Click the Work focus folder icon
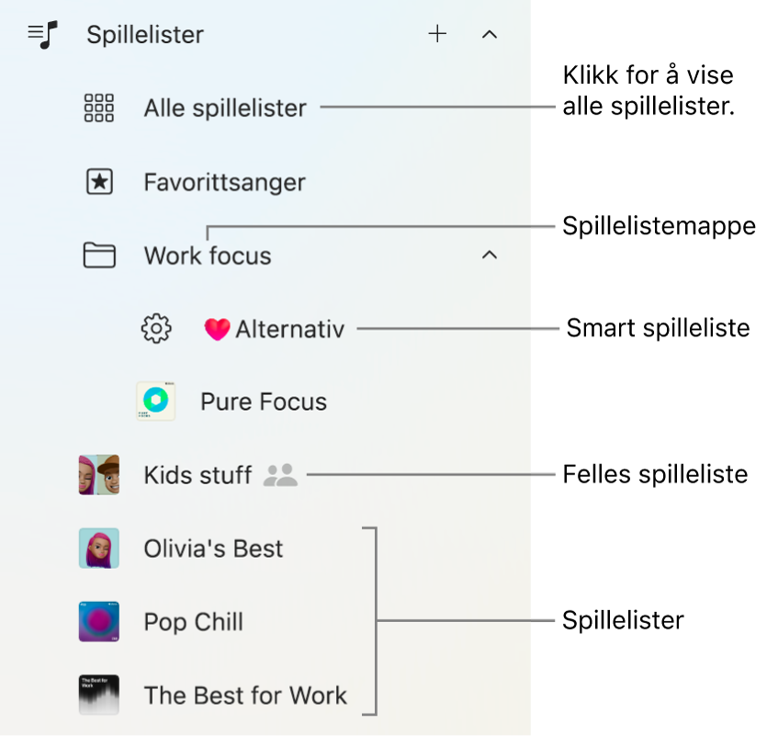The width and height of the screenshot is (767, 736). (99, 255)
